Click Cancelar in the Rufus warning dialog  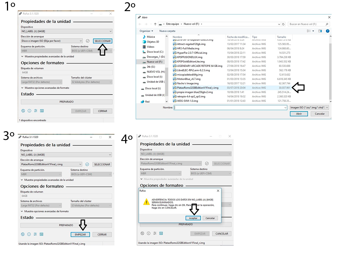coord(210,218)
